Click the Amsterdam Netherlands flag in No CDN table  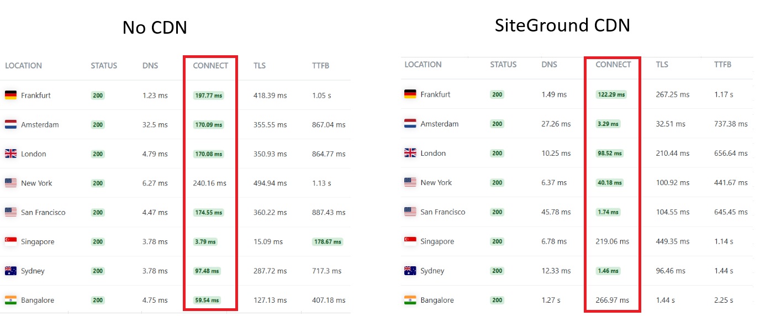tap(10, 124)
